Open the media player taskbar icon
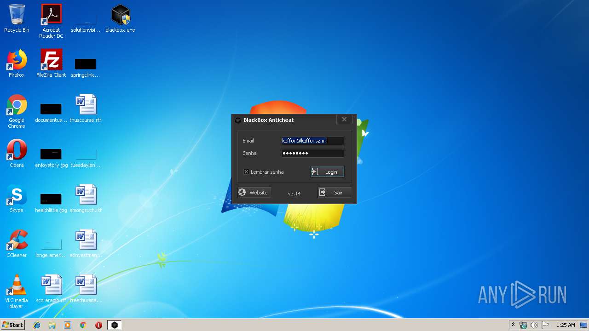The height and width of the screenshot is (331, 589). [x=68, y=325]
